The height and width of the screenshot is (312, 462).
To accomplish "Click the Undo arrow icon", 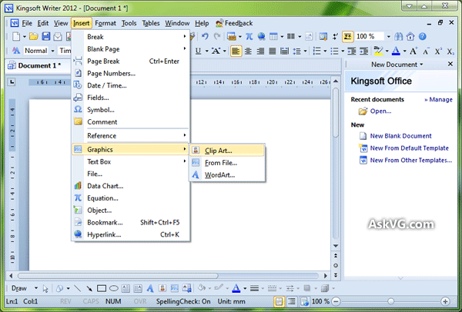I will [x=205, y=36].
